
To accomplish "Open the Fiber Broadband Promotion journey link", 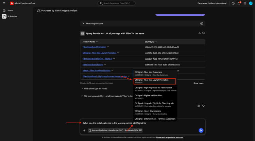I will click(x=94, y=47).
